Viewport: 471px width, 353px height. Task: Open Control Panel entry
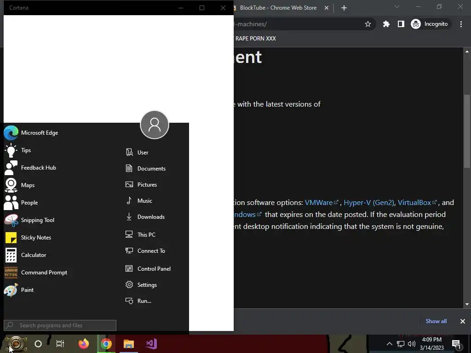click(148, 268)
